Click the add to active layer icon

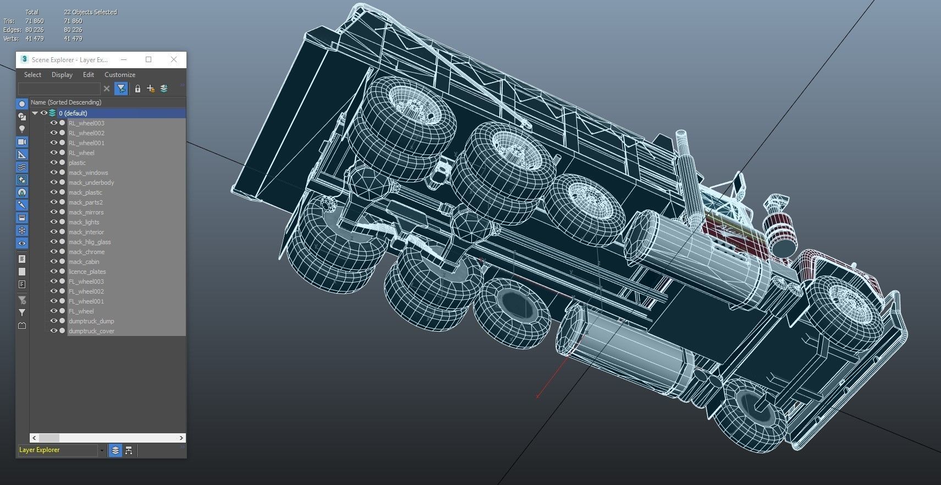click(164, 89)
